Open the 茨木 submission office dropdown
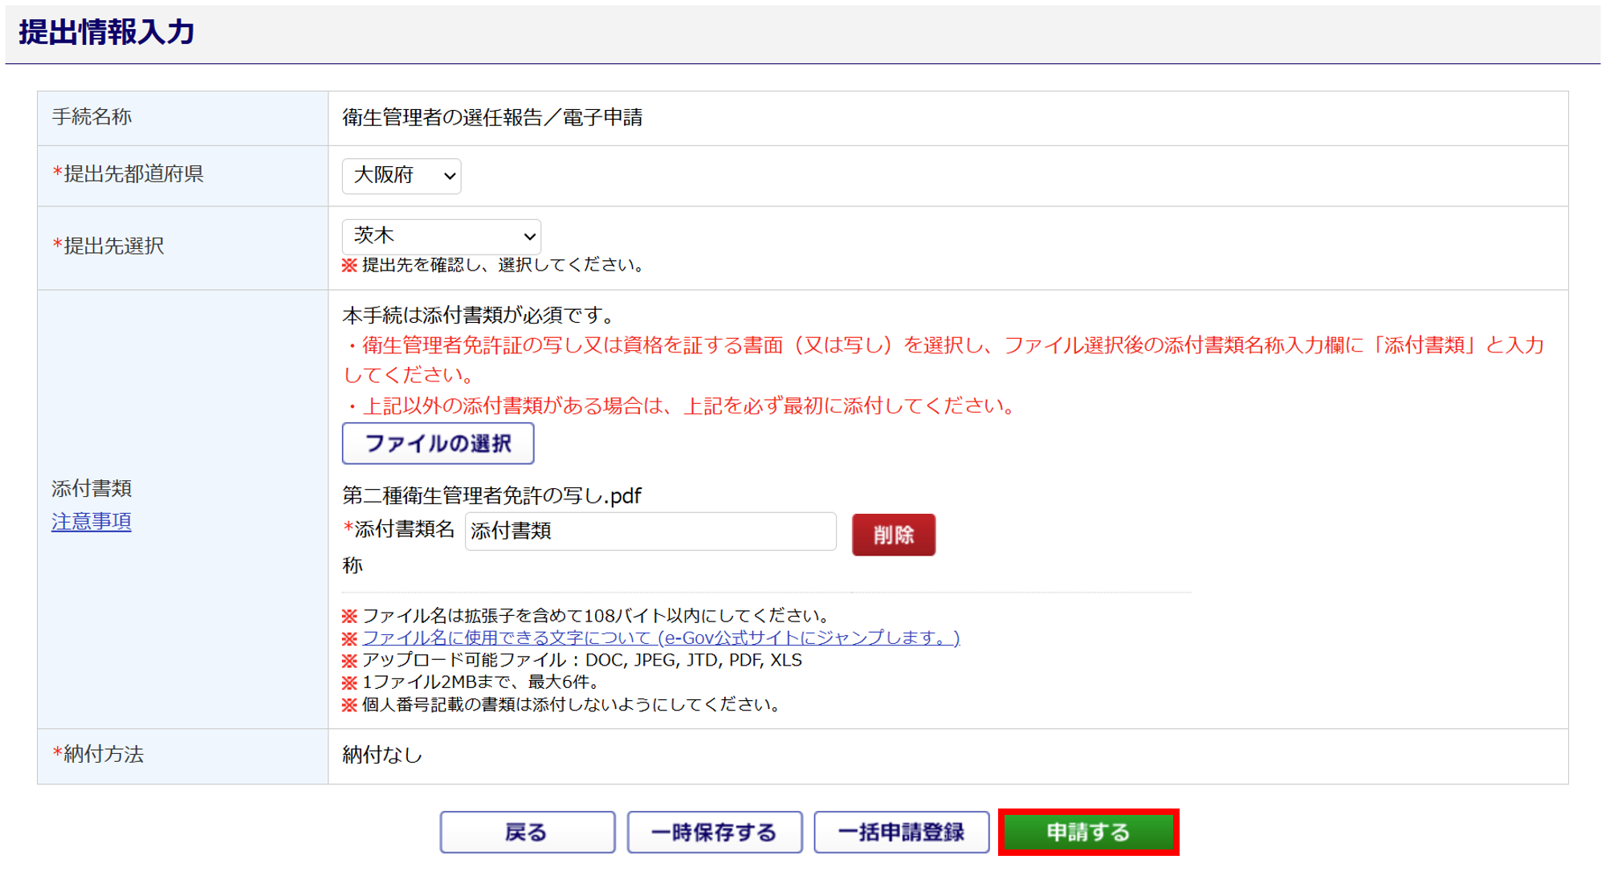Image resolution: width=1606 pixels, height=892 pixels. [x=441, y=236]
